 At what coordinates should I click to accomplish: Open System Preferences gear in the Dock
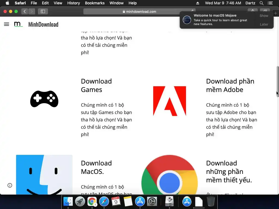pos(152,202)
